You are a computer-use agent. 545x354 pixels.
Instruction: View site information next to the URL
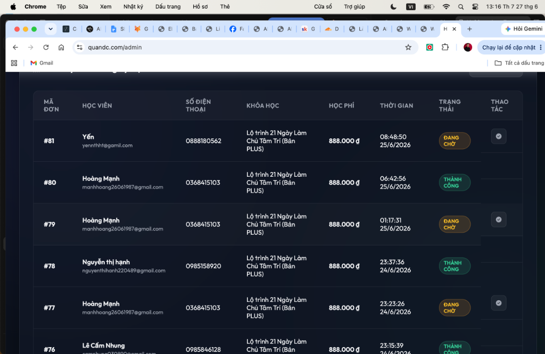pyautogui.click(x=80, y=47)
